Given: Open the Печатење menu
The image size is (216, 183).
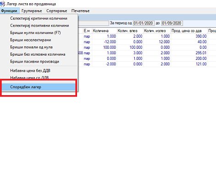Looking at the screenshot, I should point(80,11).
